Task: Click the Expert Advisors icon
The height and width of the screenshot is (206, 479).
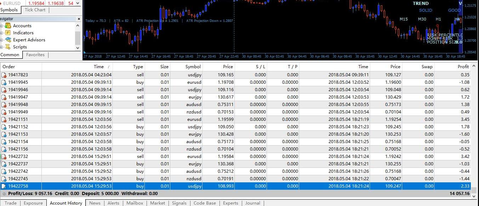Action: tap(8, 40)
